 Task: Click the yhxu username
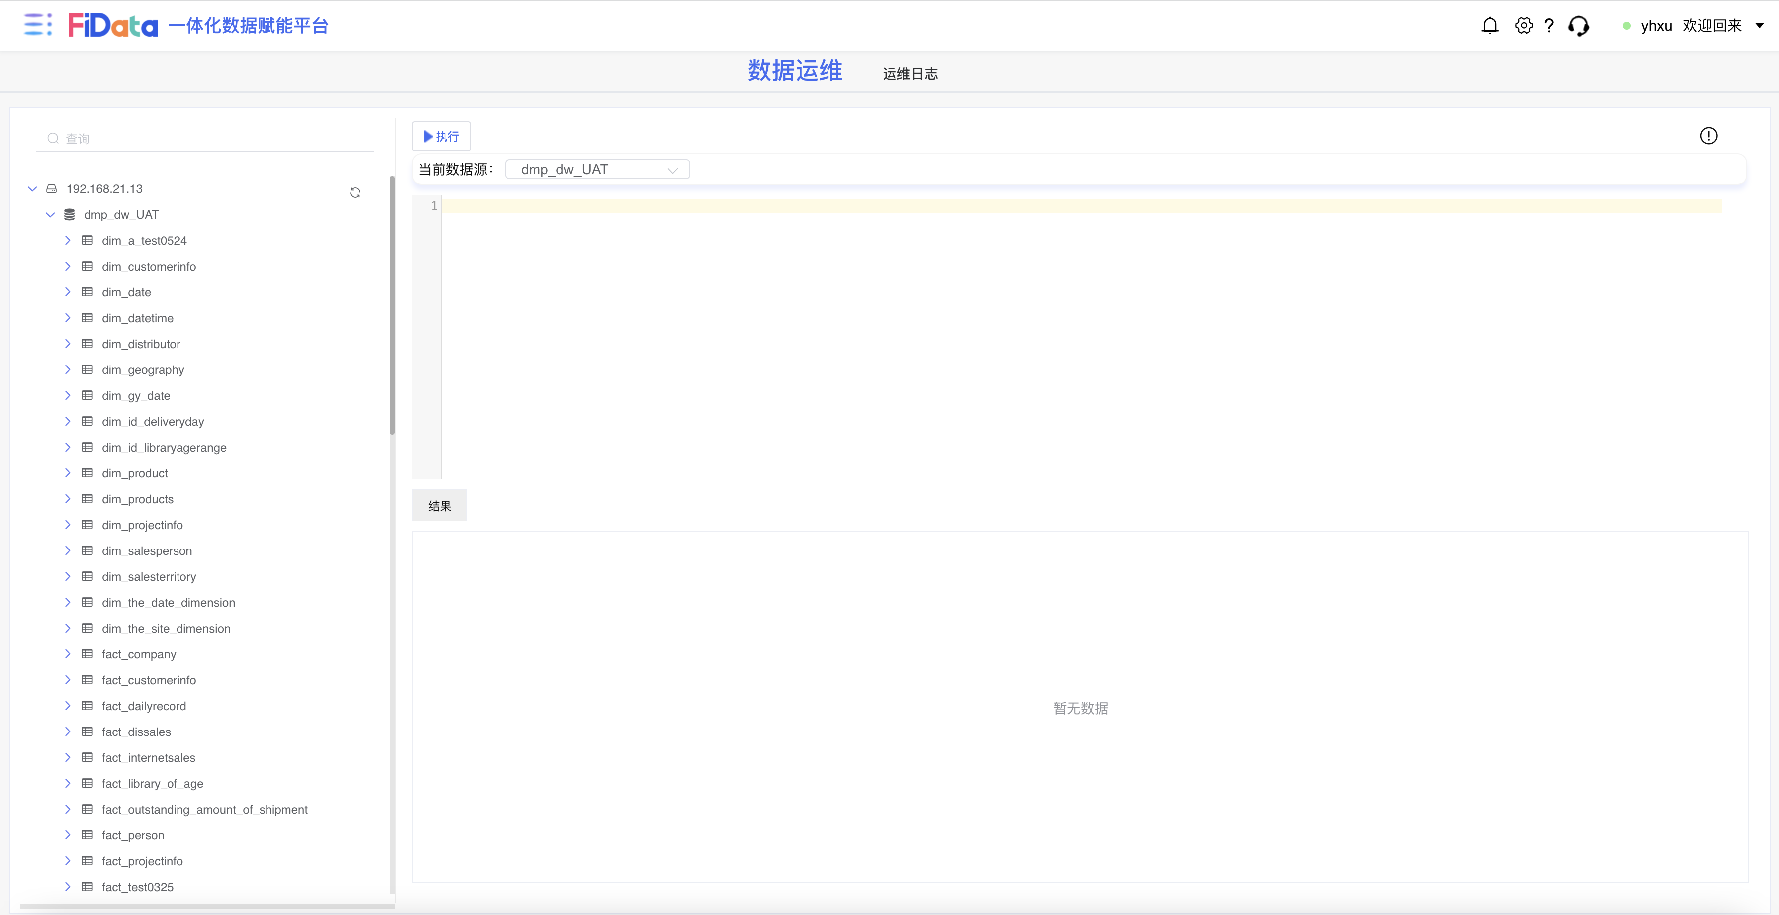coord(1656,25)
